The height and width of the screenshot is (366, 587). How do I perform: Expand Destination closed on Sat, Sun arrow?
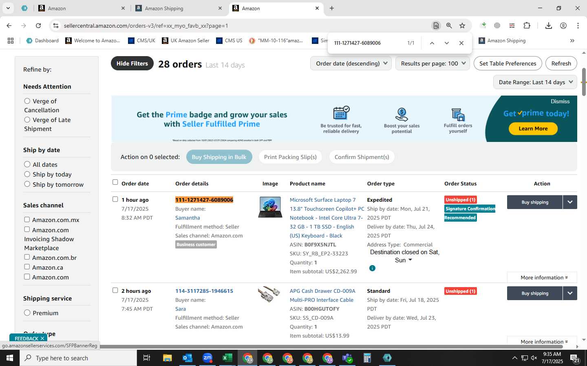click(410, 260)
